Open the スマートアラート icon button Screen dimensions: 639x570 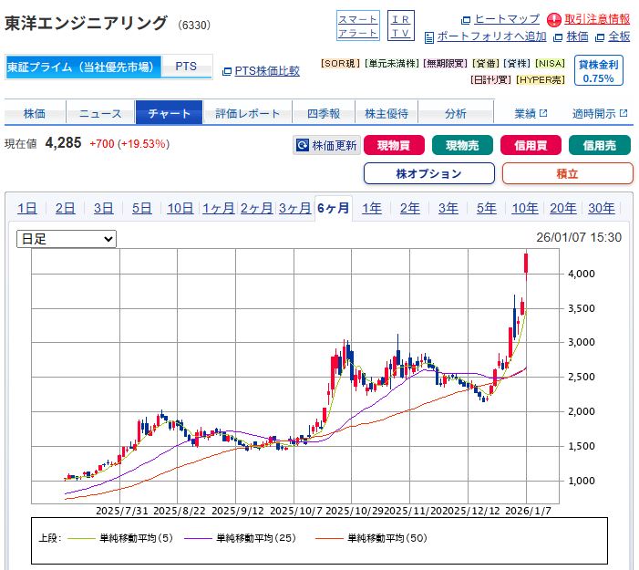pos(357,26)
